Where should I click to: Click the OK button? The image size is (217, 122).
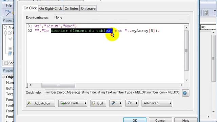(135, 120)
